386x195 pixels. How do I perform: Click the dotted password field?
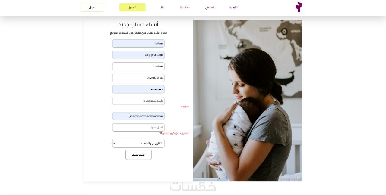coord(138,89)
